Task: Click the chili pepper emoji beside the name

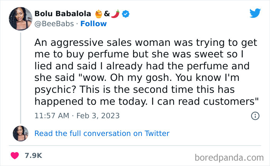Action: [116, 14]
